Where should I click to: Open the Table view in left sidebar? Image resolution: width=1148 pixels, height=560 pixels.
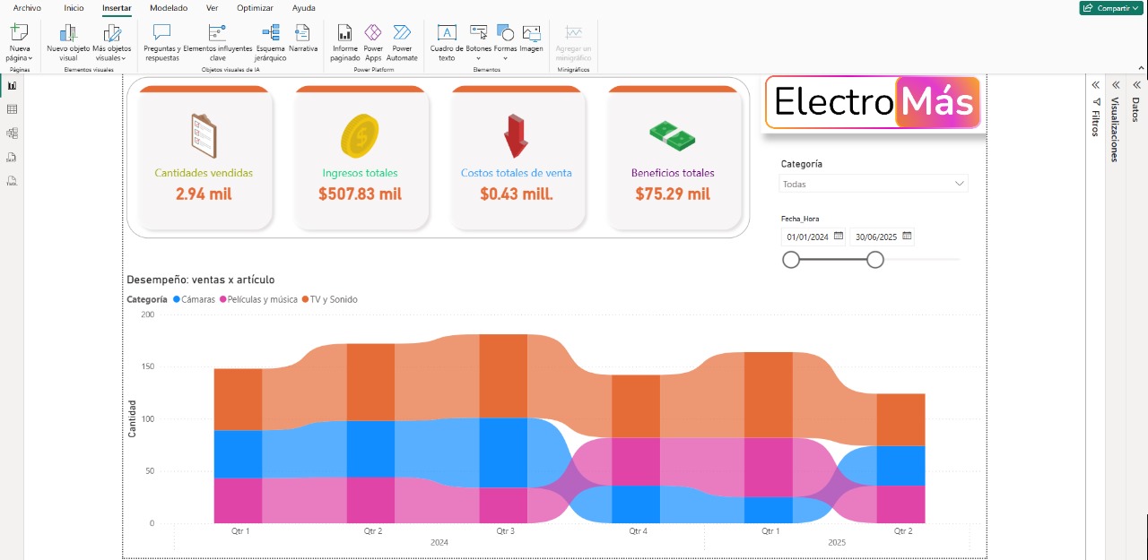[13, 109]
